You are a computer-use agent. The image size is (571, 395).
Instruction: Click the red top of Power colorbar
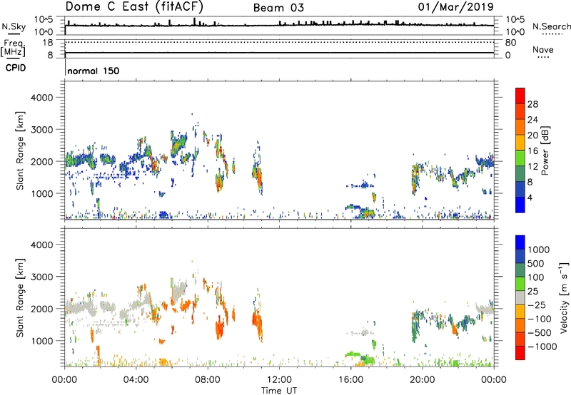(x=520, y=96)
